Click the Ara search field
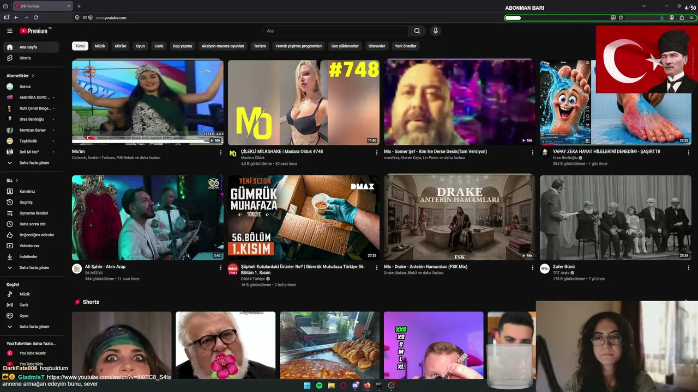 335,31
